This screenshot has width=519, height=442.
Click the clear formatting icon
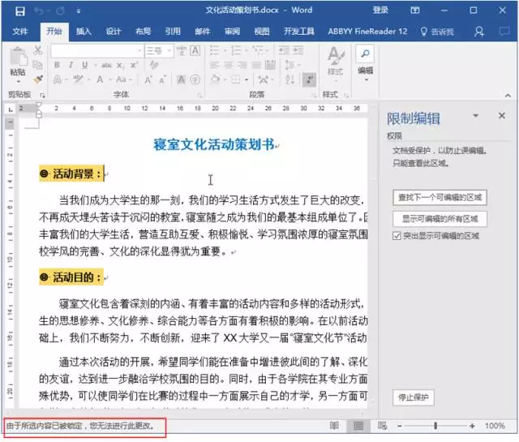154,65
